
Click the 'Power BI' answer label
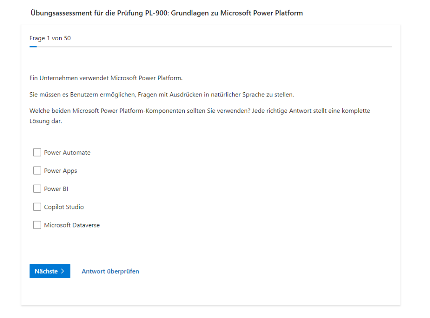56,189
